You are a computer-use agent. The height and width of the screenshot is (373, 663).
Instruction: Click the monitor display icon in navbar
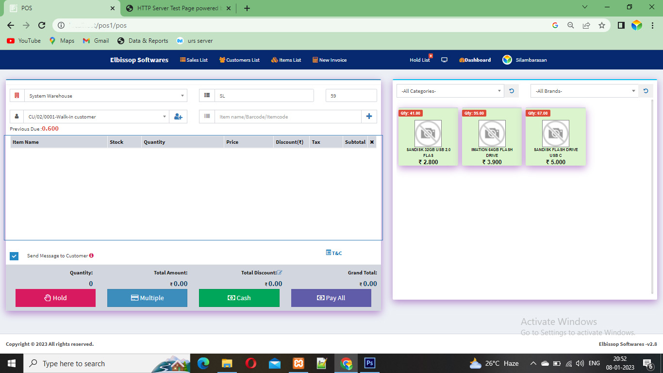point(444,60)
